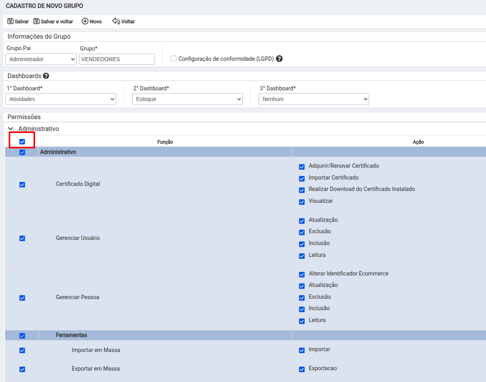Uncheck the Importar action checkbox
486x382 pixels.
pyautogui.click(x=302, y=350)
